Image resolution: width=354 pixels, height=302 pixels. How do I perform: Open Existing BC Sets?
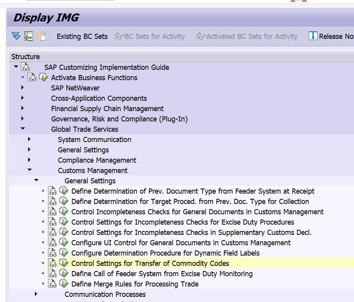(x=82, y=37)
